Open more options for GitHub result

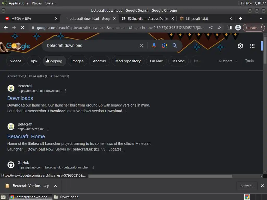(93, 167)
